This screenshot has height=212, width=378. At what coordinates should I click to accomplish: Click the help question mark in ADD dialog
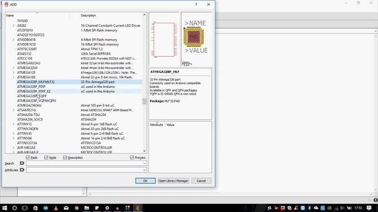[x=196, y=4]
